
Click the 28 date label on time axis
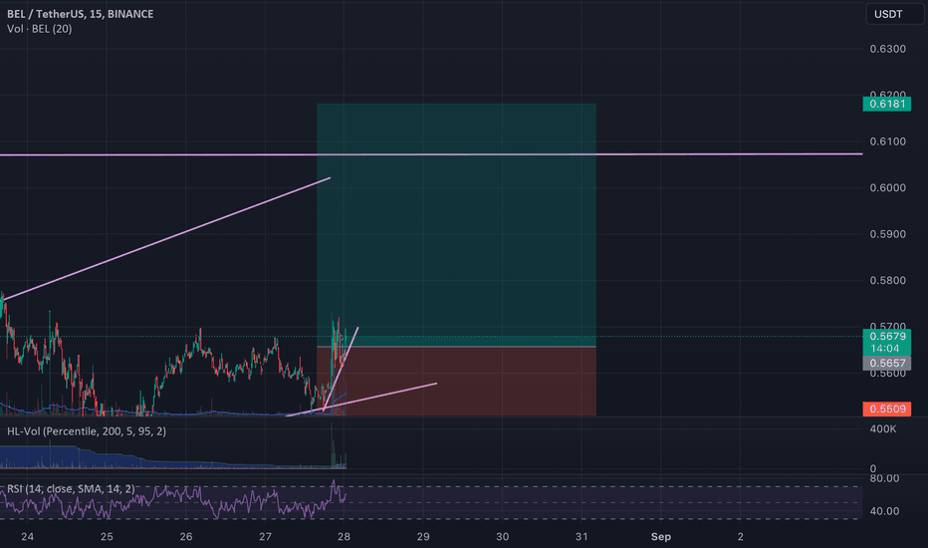[x=344, y=537]
